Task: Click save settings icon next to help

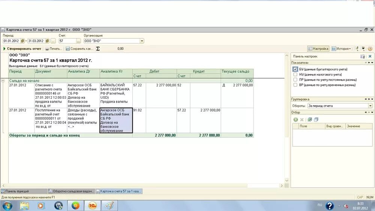Action: [x=363, y=48]
